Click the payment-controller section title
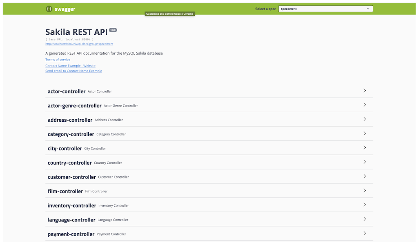418x245 pixels. 71,234
